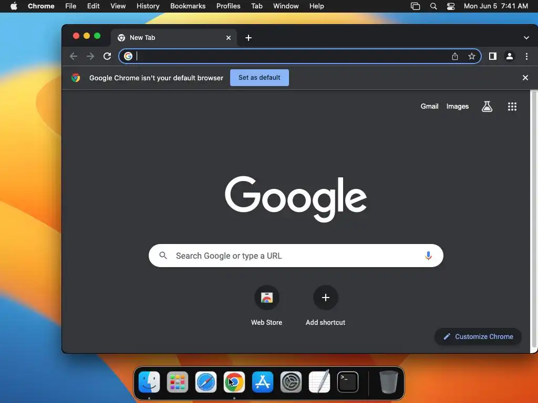Open the Trash in the Dock
Image resolution: width=538 pixels, height=403 pixels.
pyautogui.click(x=388, y=382)
